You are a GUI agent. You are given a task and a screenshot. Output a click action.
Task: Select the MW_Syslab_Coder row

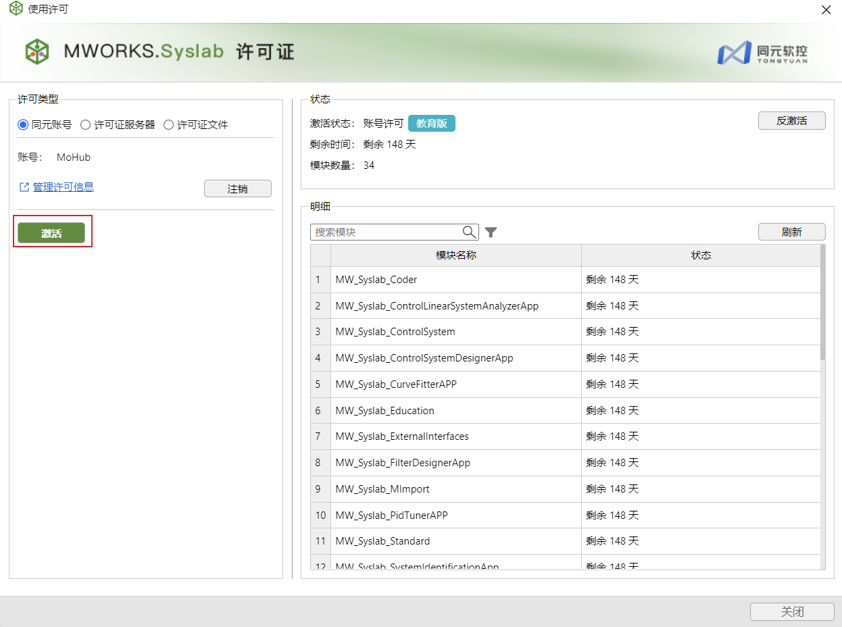click(565, 280)
